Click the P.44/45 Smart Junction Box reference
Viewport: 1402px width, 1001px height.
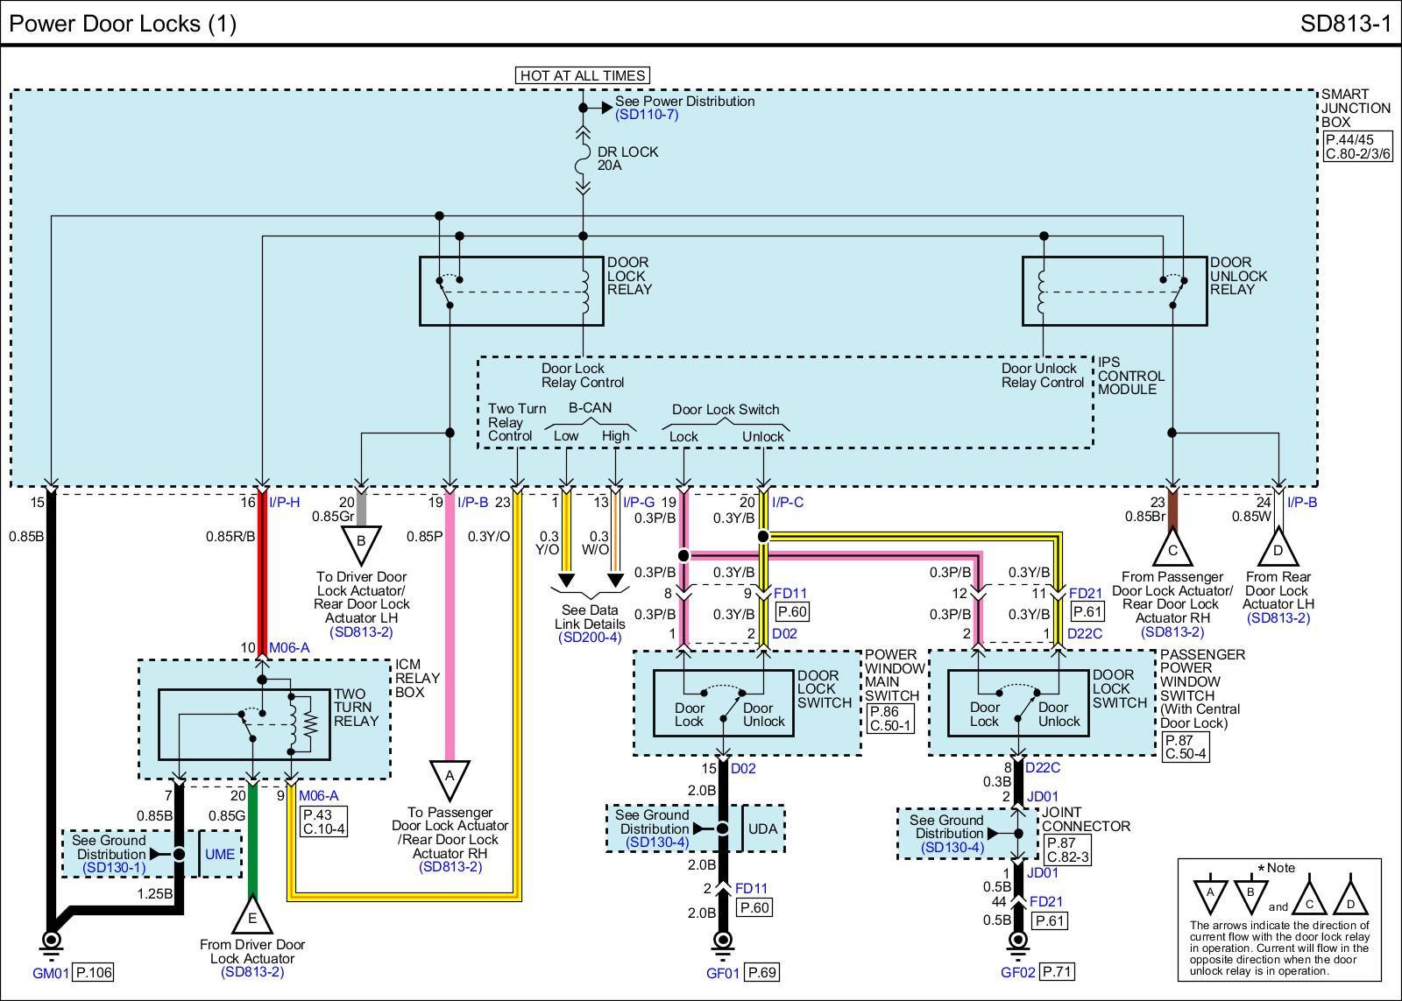[x=1349, y=139]
